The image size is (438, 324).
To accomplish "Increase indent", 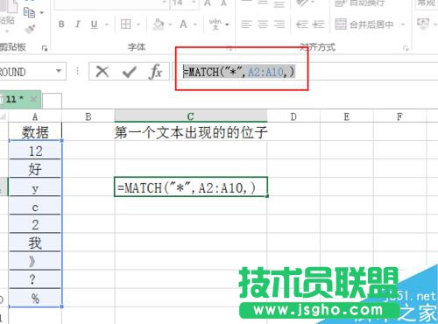I will (x=318, y=25).
